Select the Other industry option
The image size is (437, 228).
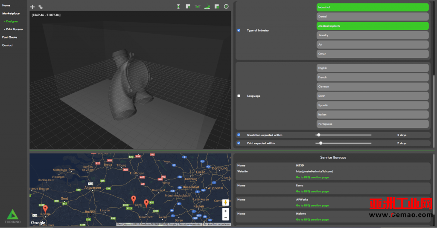(372, 54)
